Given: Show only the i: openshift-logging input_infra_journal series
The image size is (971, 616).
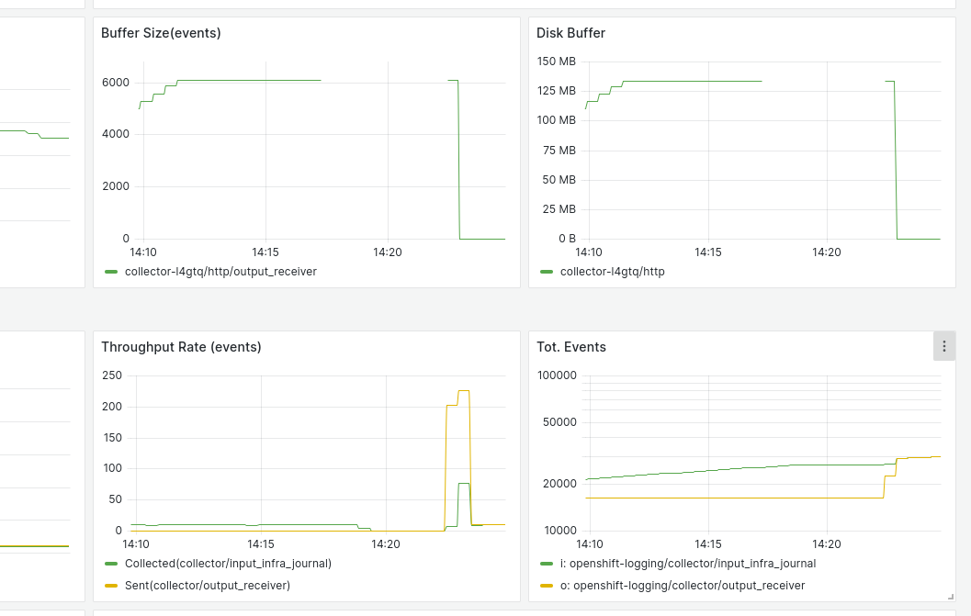Looking at the screenshot, I should 687,564.
